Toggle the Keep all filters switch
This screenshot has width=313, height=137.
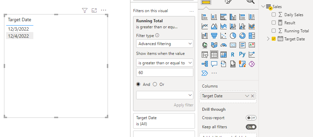(x=251, y=127)
